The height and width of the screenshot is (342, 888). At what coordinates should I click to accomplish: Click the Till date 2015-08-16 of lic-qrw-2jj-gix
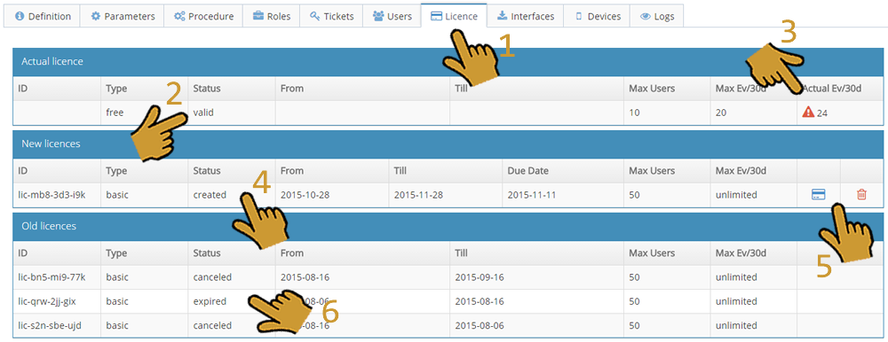pyautogui.click(x=480, y=301)
